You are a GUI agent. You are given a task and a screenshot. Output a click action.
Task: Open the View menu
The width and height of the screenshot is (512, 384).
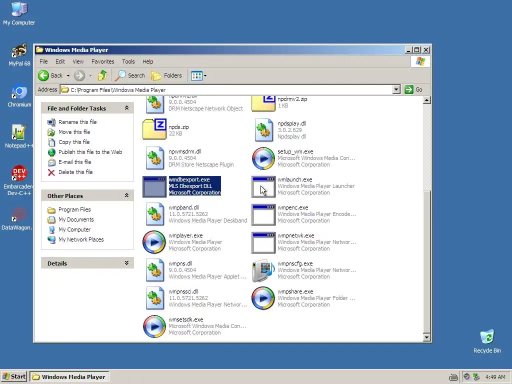(x=78, y=61)
